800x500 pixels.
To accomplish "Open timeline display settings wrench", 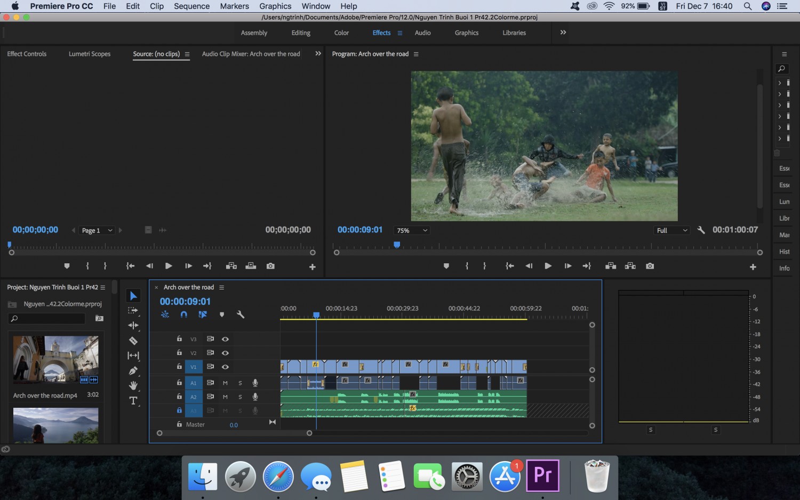I will pyautogui.click(x=241, y=314).
